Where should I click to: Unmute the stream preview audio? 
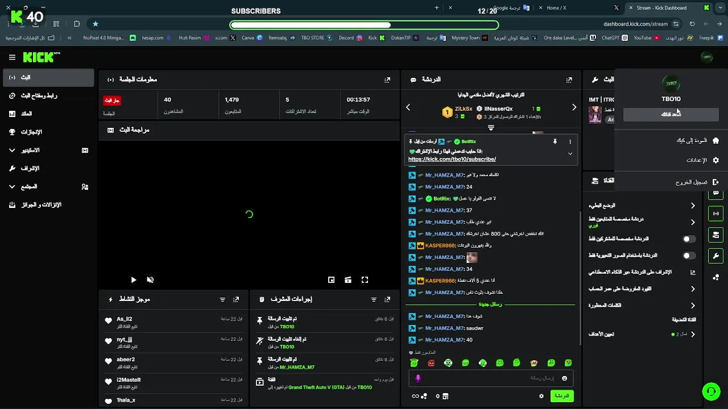[150, 279]
